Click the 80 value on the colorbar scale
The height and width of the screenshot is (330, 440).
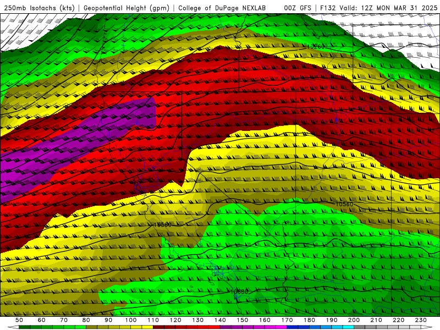(86, 320)
